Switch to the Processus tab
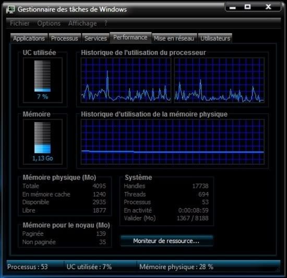The height and width of the screenshot is (278, 287). (65, 39)
